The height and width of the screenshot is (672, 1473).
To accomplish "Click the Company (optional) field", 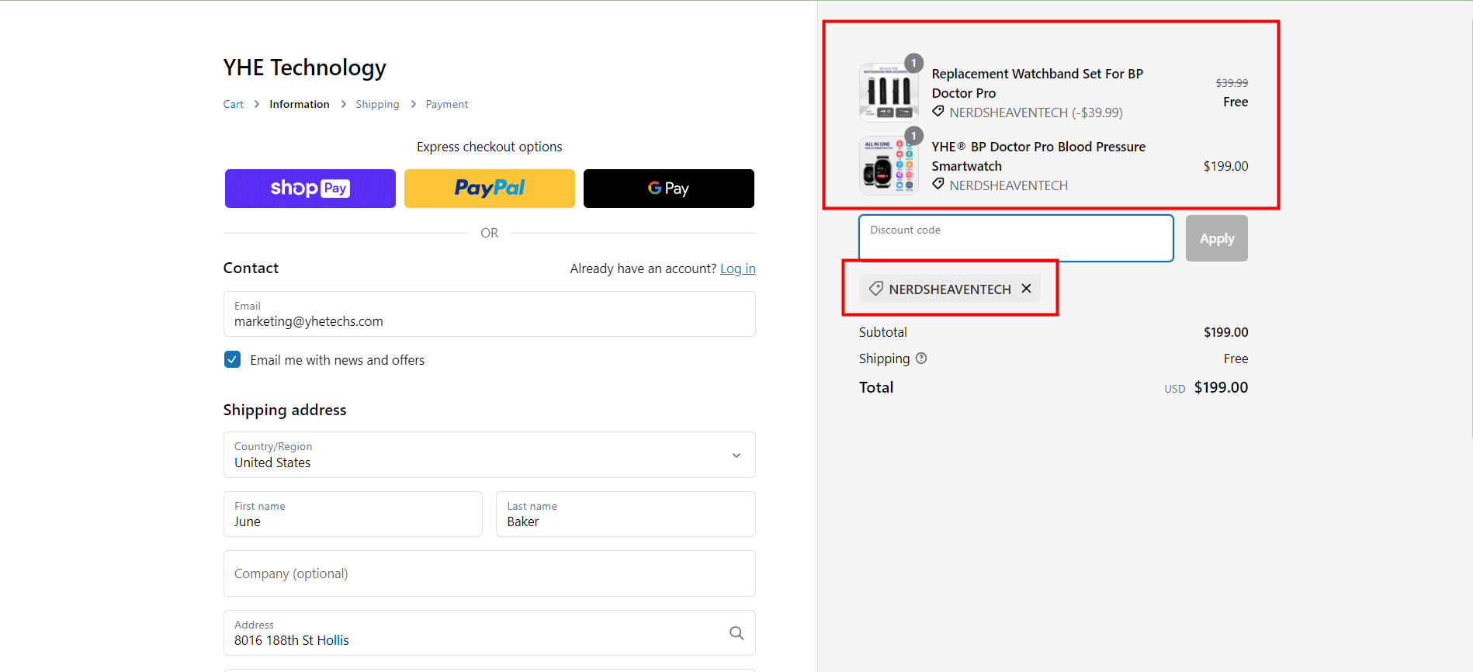I will pos(490,573).
